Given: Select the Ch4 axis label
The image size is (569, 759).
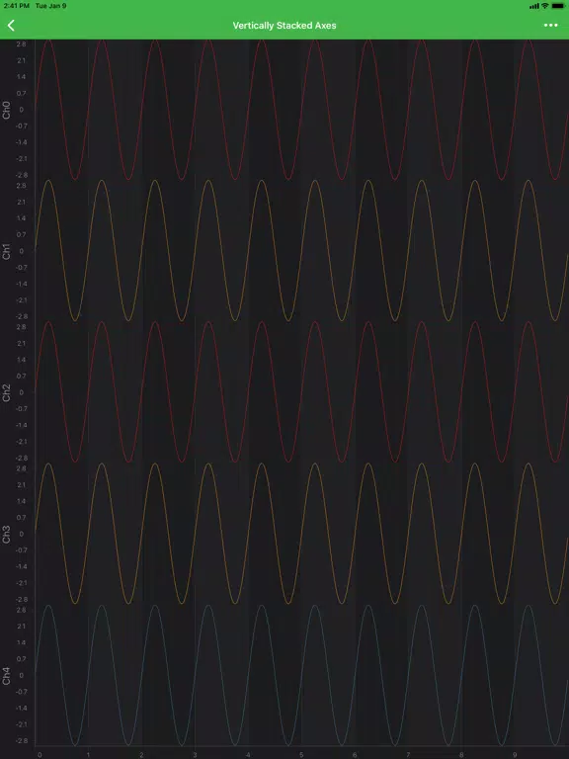Looking at the screenshot, I should click(x=6, y=676).
